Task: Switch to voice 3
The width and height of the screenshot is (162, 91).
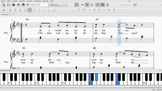Action: pos(123,10)
